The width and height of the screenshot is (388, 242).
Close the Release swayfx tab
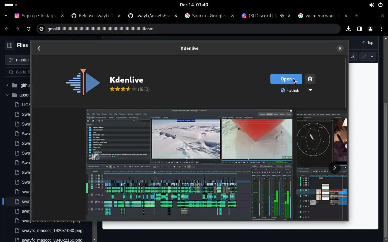coord(119,16)
